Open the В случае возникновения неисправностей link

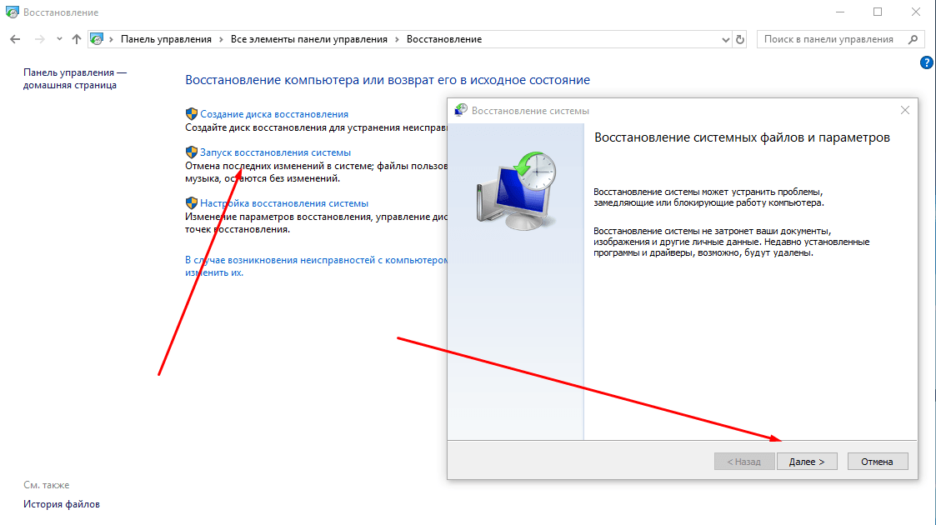pyautogui.click(x=316, y=266)
